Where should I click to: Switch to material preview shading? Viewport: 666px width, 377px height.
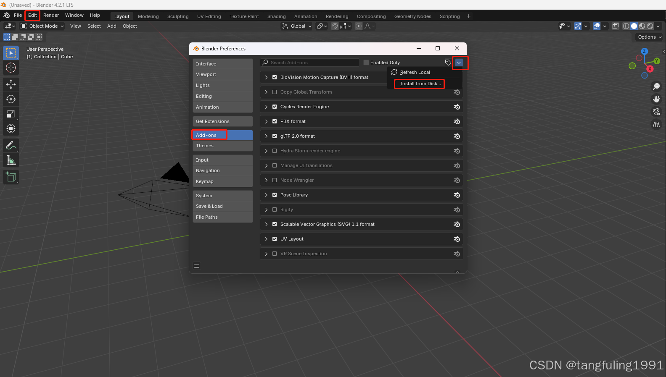642,26
